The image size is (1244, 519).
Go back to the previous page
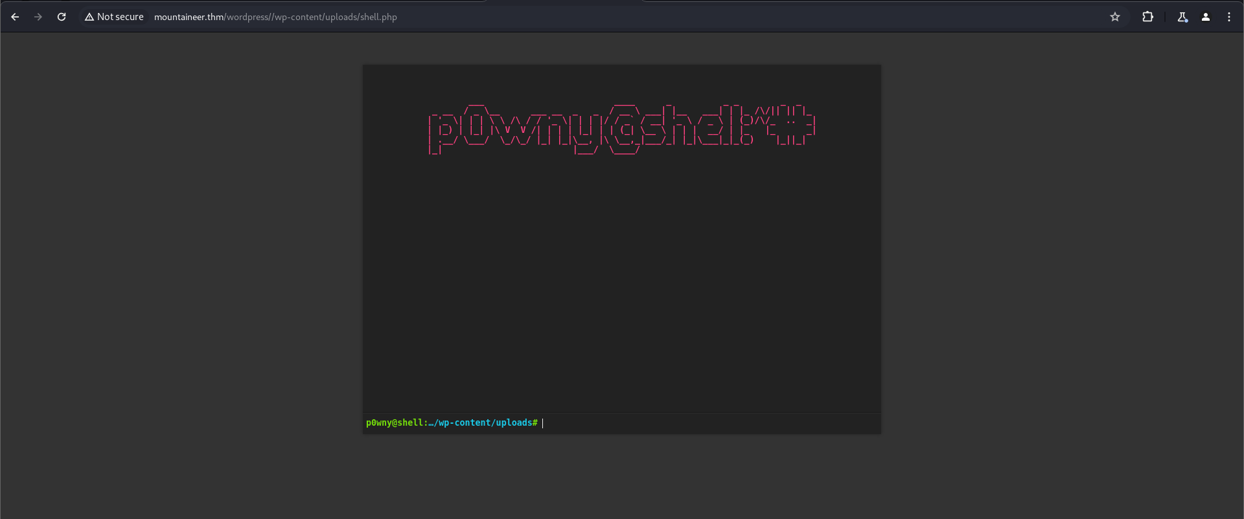click(x=15, y=17)
